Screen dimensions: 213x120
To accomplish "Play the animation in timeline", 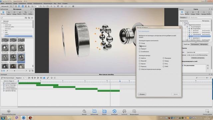I will coord(35,78).
